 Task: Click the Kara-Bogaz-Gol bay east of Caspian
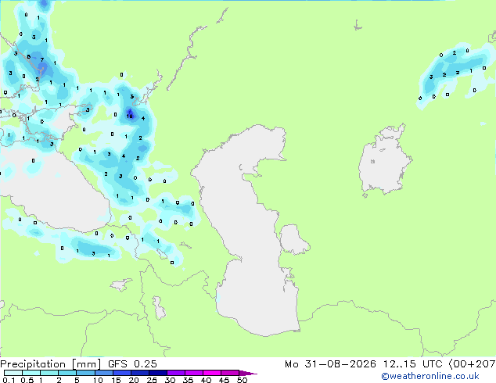click(x=294, y=239)
